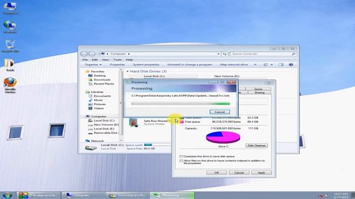Open the Edit menu

[95, 60]
